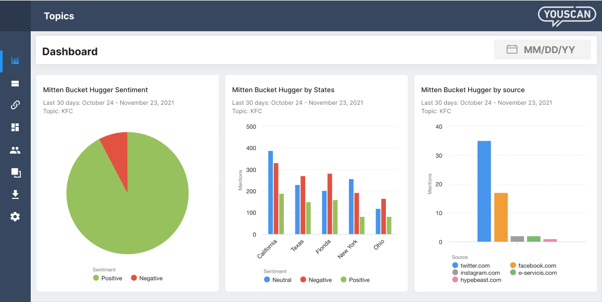This screenshot has width=602, height=302.
Task: Open the settings gear sidebar icon
Action: point(15,217)
